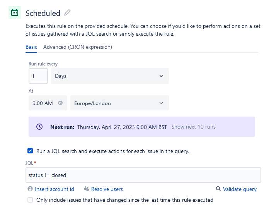Click the Insert account id person icon
This screenshot has height=208, width=269.
coord(30,189)
